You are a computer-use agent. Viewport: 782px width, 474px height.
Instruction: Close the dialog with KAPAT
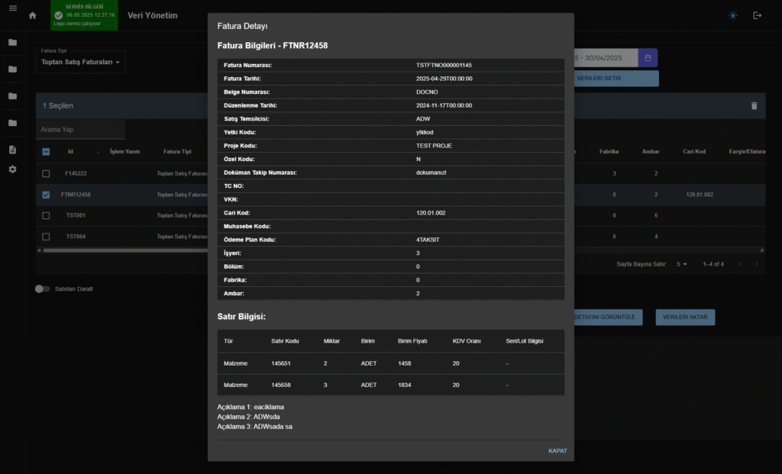557,451
